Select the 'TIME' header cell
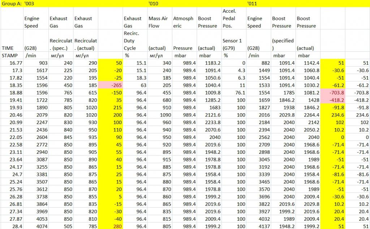The height and width of the screenshot is (229, 370). (12, 41)
